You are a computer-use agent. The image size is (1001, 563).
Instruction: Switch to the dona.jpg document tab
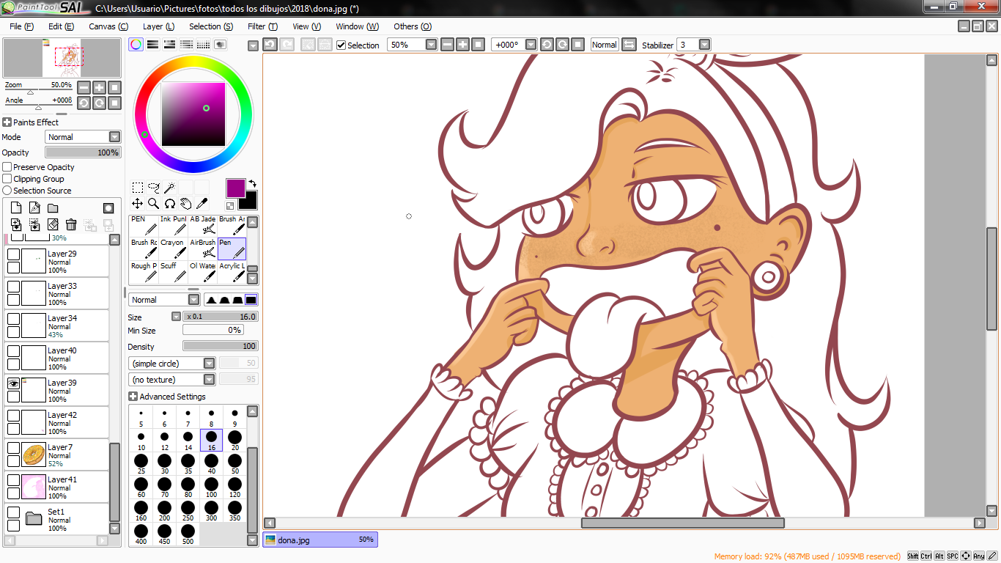320,540
